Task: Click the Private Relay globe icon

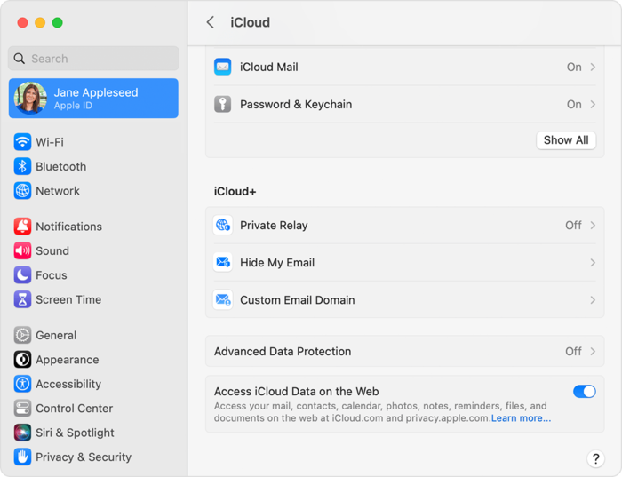Action: (x=223, y=226)
